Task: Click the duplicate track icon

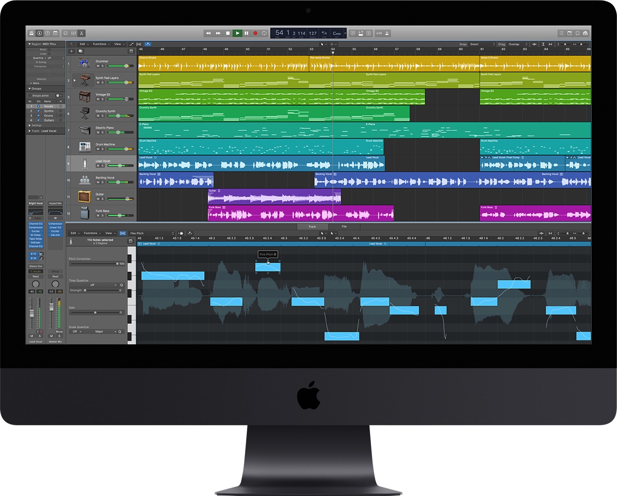Action: coord(81,51)
